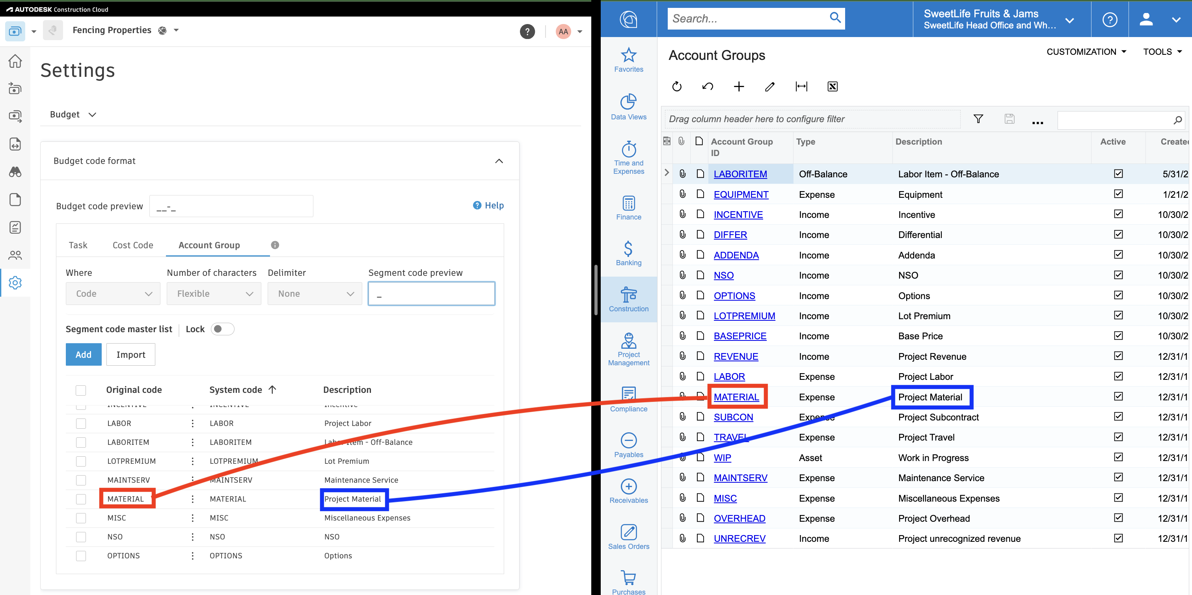
Task: Open the SUBCON account group link
Action: coord(733,417)
